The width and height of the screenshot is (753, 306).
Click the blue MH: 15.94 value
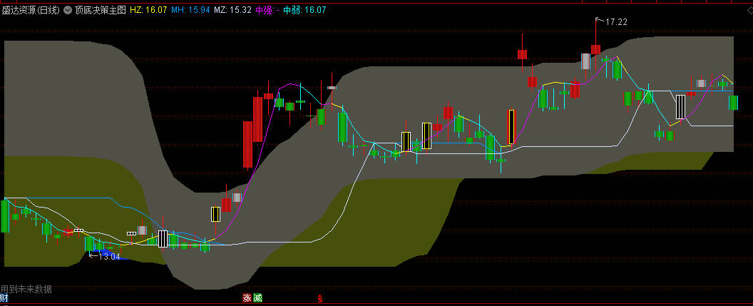click(190, 9)
